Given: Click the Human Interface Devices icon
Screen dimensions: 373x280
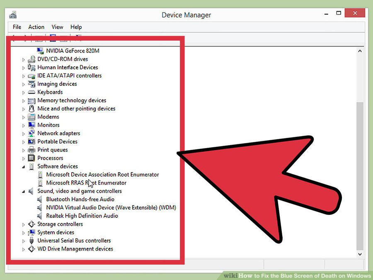Looking at the screenshot, I should click(x=31, y=67).
